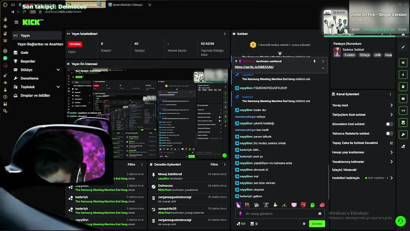Click the pencil edit icon in right toolbar

pyautogui.click(x=403, y=47)
